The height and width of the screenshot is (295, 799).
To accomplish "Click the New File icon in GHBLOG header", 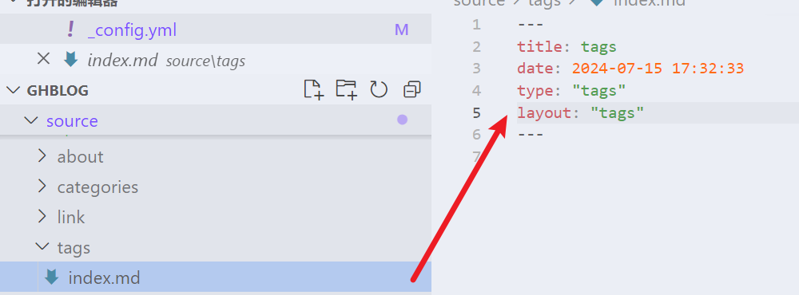I will 314,89.
